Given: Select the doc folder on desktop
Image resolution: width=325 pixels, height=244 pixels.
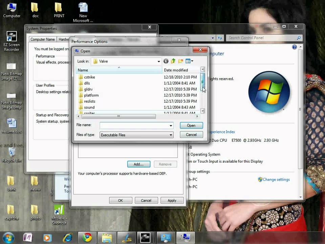Looking at the screenshot, I should [35, 11].
